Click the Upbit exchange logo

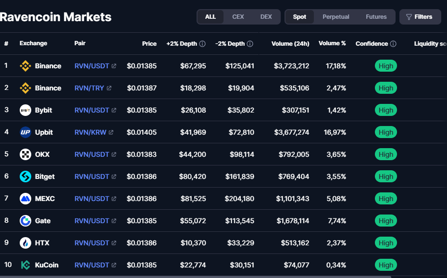(x=25, y=132)
